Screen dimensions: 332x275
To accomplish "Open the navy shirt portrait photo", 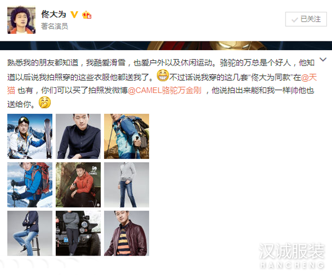I will (x=78, y=136).
